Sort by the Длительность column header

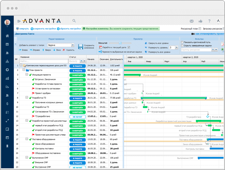[116, 59]
